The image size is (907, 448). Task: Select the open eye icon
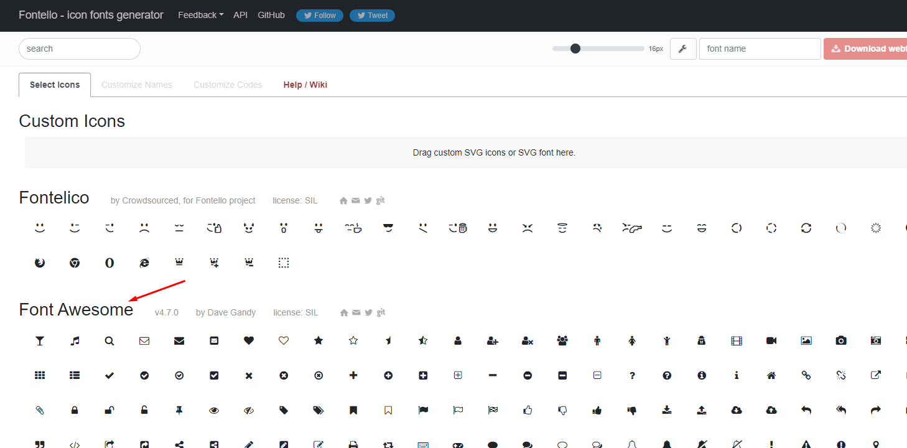214,410
